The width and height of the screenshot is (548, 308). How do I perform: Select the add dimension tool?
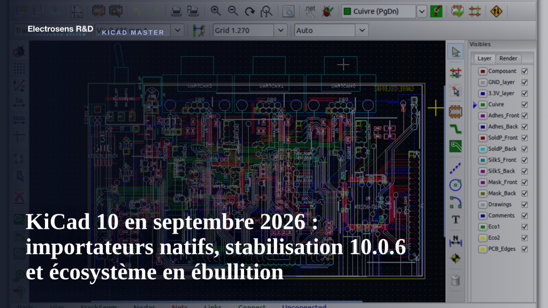pos(455,241)
